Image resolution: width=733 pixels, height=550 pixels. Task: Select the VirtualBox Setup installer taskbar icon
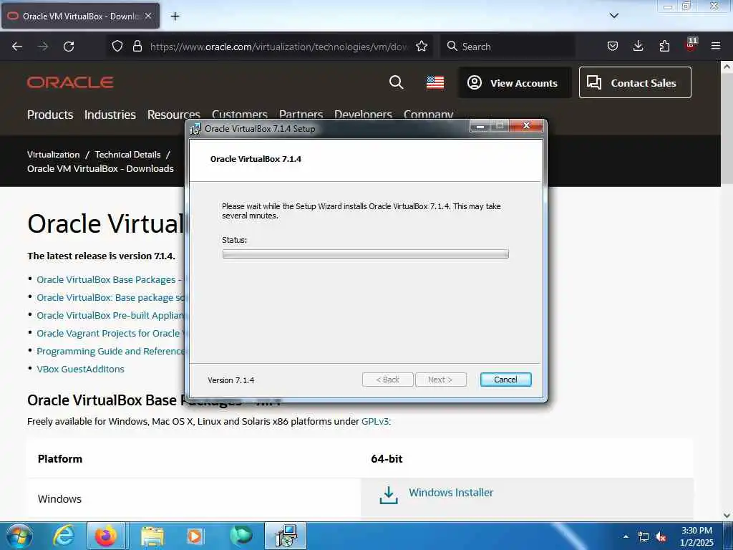tap(286, 536)
